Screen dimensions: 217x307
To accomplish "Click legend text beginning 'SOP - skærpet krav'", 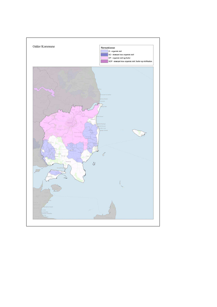I will tap(130, 61).
